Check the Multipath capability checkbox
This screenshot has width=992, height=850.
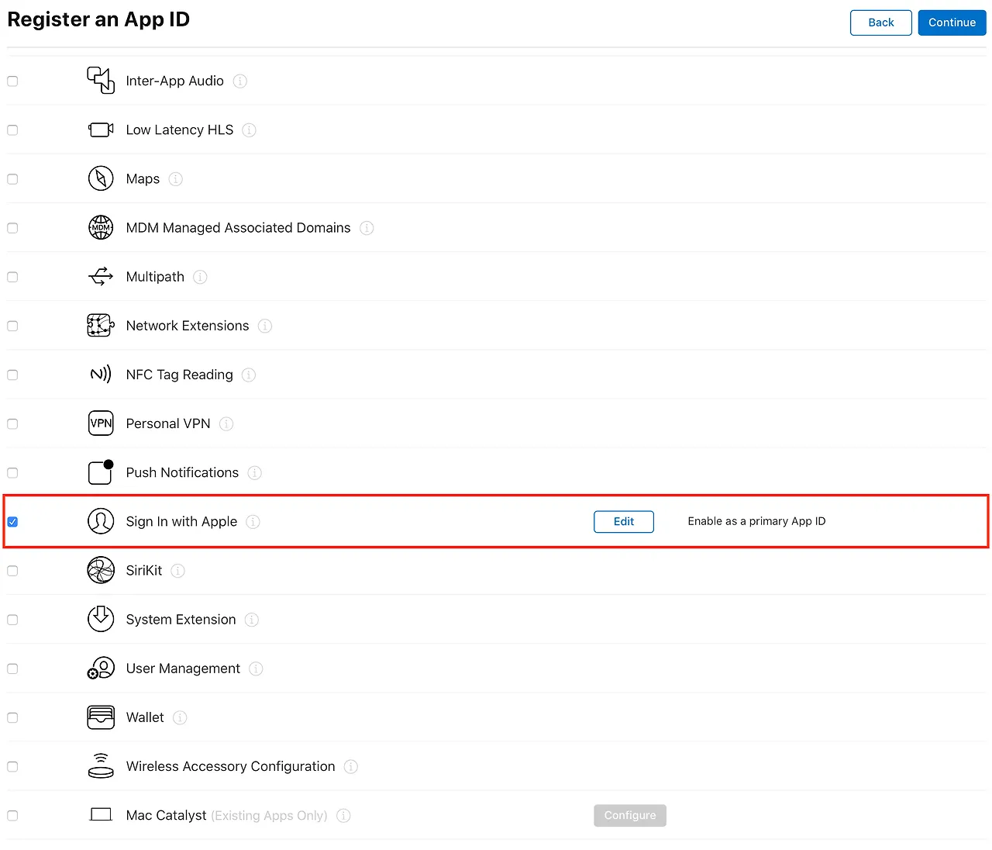coord(12,277)
